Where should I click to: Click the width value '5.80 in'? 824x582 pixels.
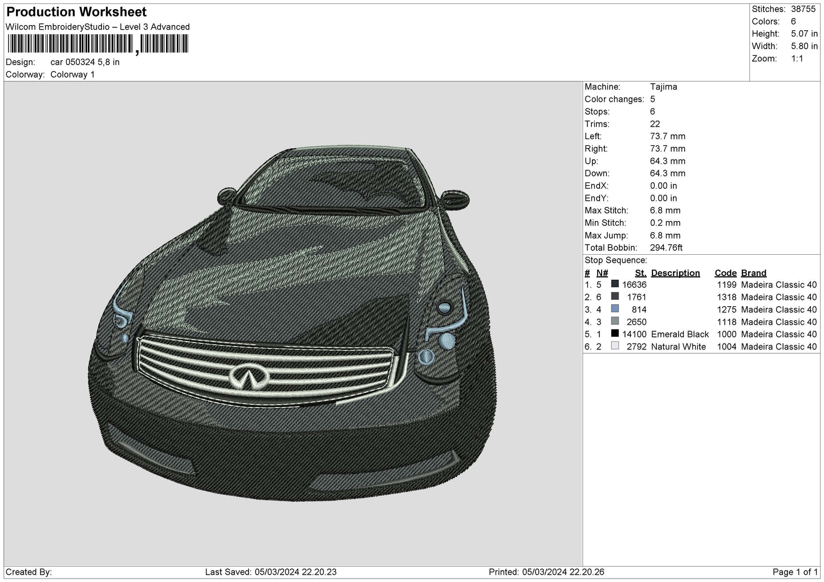pos(804,46)
